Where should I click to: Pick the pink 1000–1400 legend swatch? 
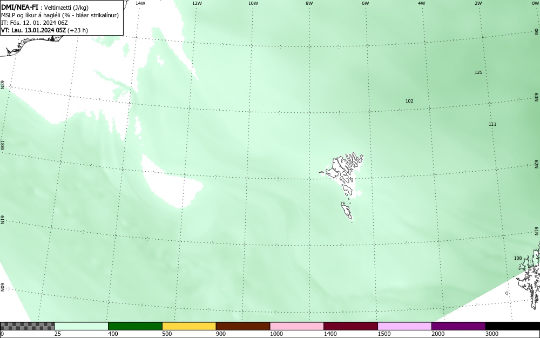tap(297, 326)
